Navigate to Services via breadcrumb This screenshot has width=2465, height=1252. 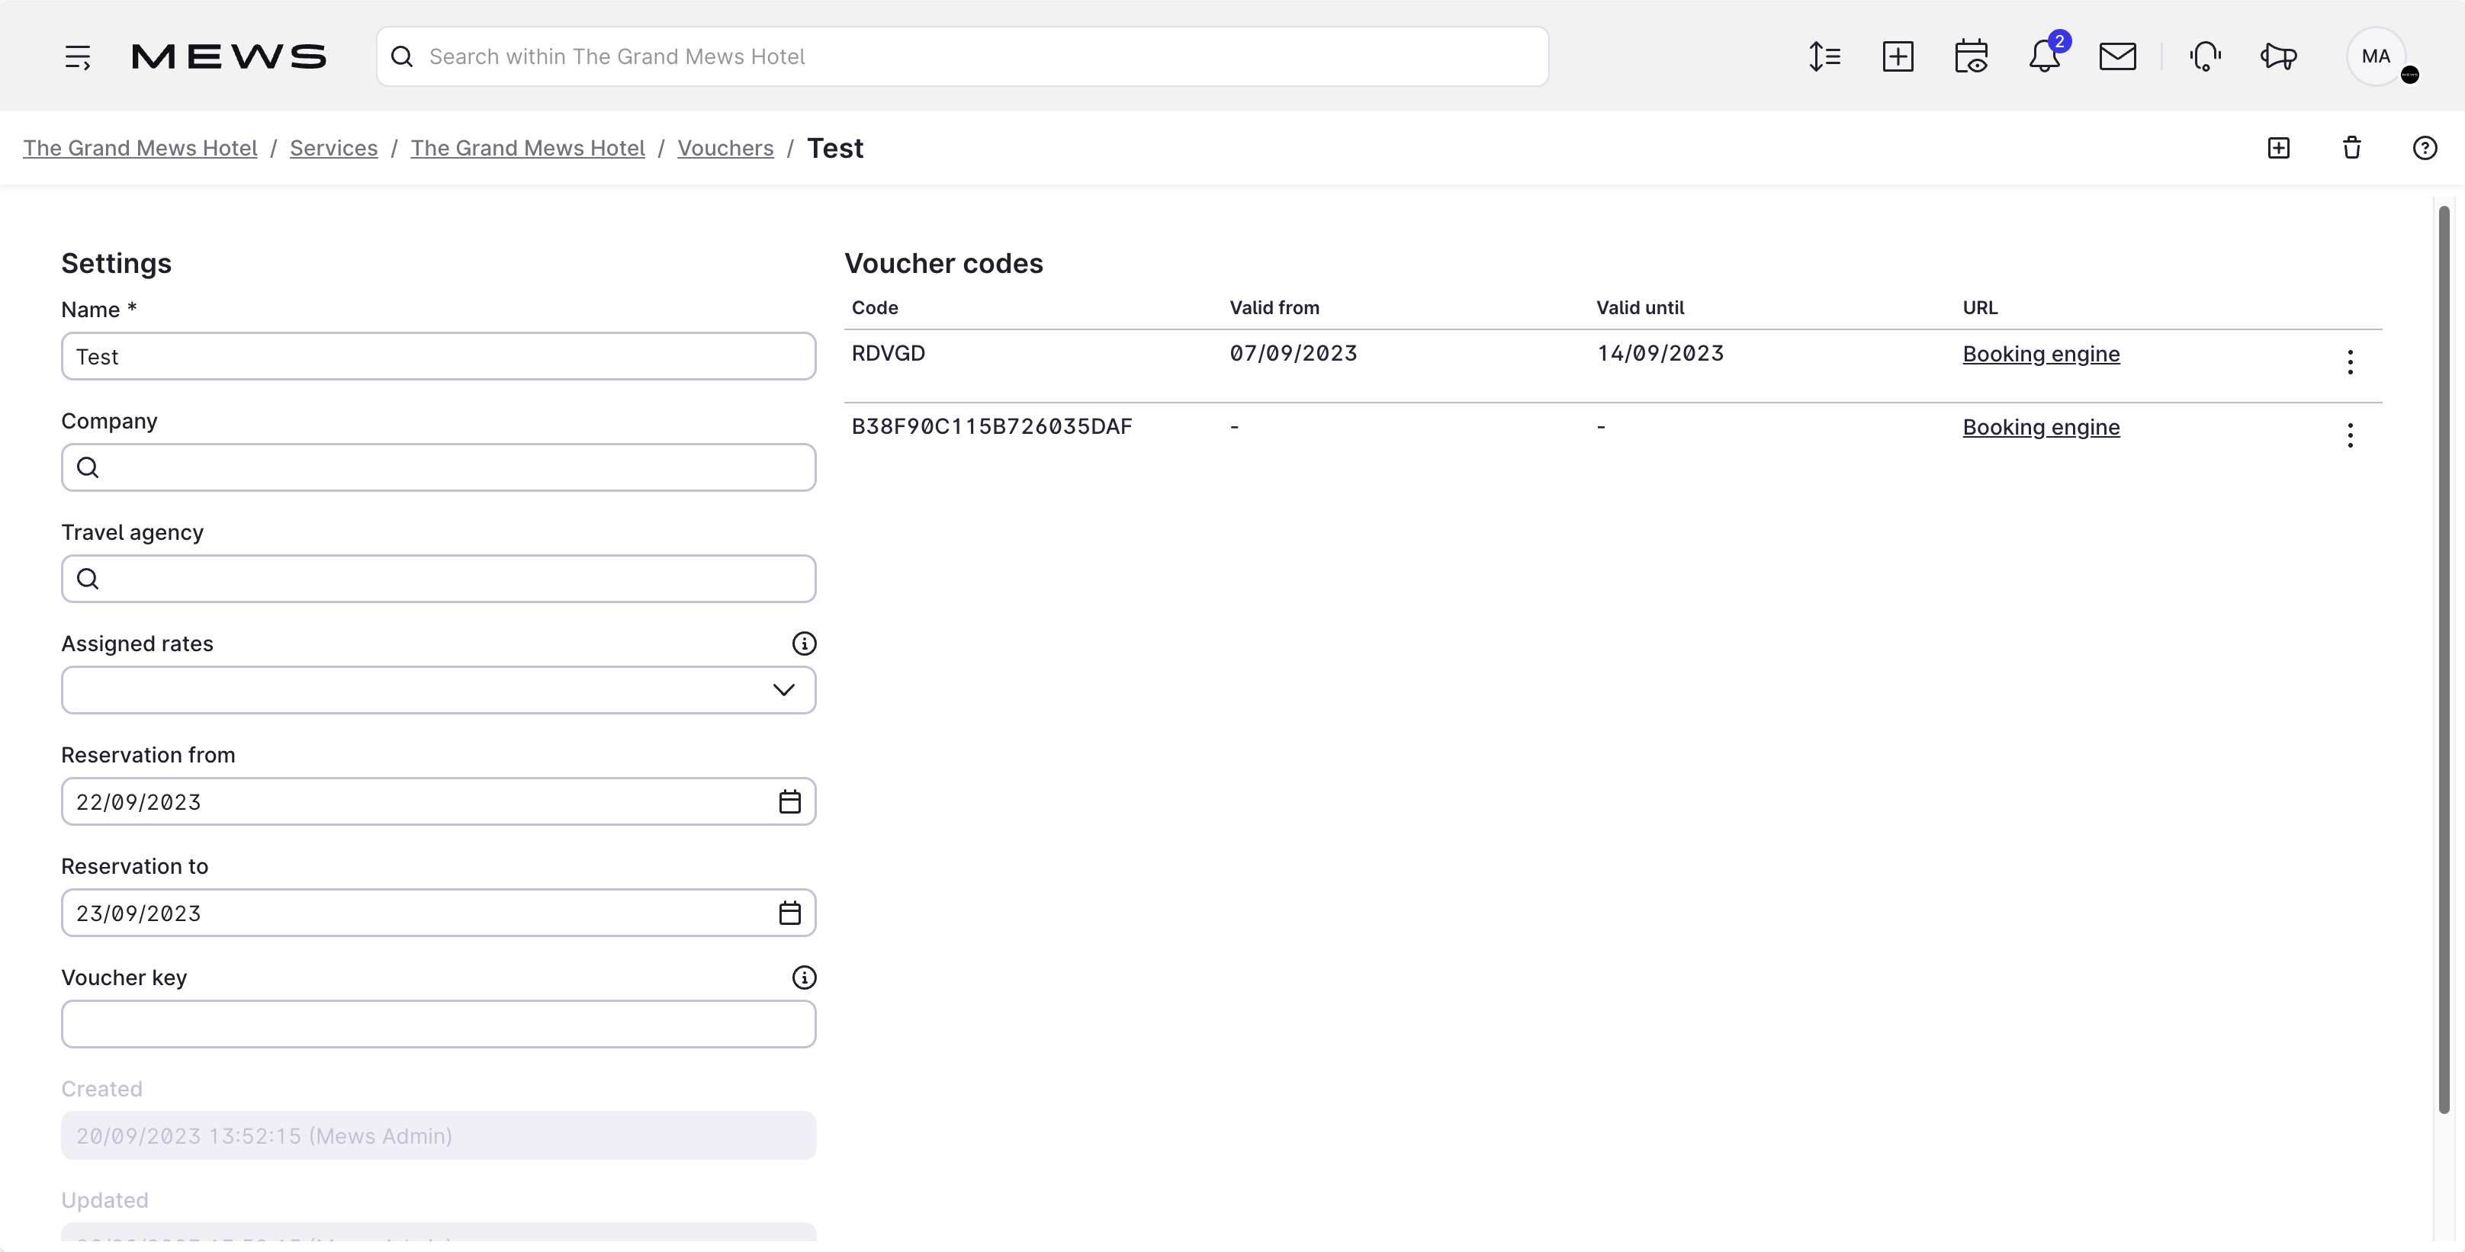point(333,147)
